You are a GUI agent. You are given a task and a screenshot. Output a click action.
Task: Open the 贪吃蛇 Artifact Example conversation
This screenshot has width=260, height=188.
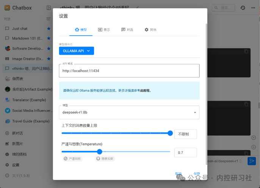27,89
